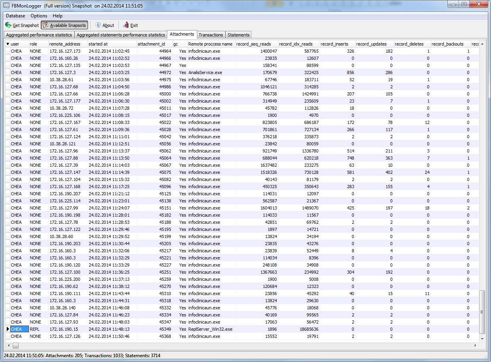491x362 pixels.
Task: Click the vertical scrollbar down arrow
Action: (482, 339)
